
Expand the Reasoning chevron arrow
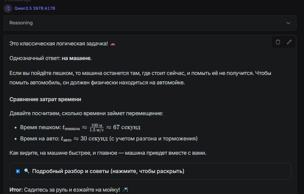[x=288, y=23]
